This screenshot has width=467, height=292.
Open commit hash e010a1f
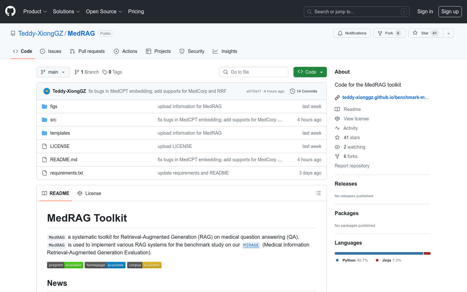tap(254, 91)
